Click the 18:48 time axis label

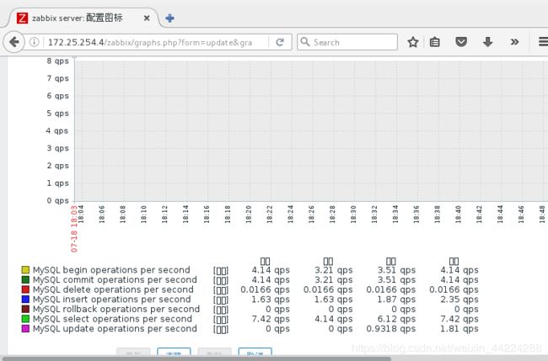click(x=542, y=214)
